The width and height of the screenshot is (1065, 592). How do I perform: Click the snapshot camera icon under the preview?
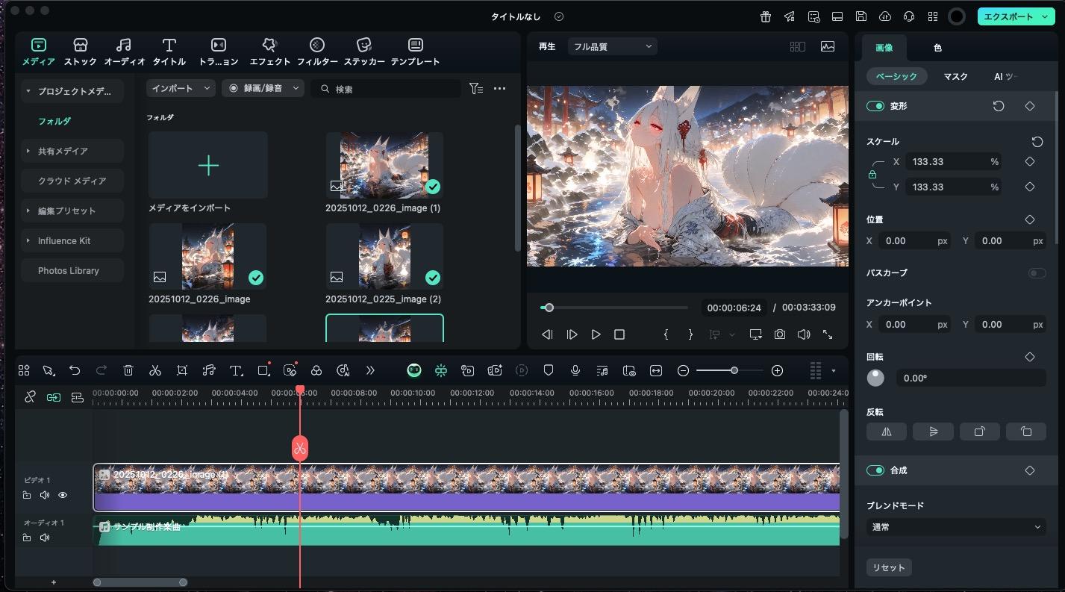779,334
